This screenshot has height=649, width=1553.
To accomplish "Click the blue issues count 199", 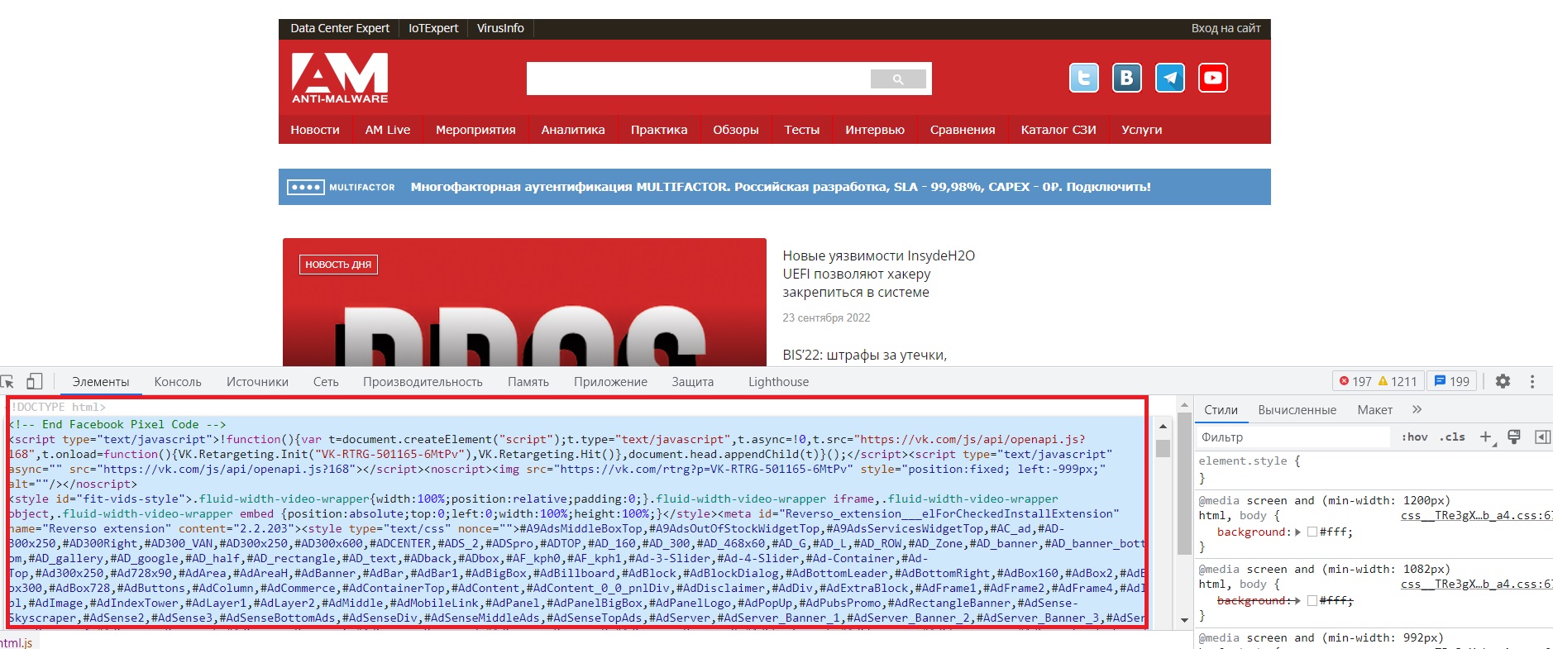I will (x=1452, y=381).
